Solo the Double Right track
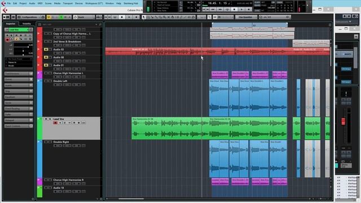This screenshot has width=361, height=203. coord(50,142)
